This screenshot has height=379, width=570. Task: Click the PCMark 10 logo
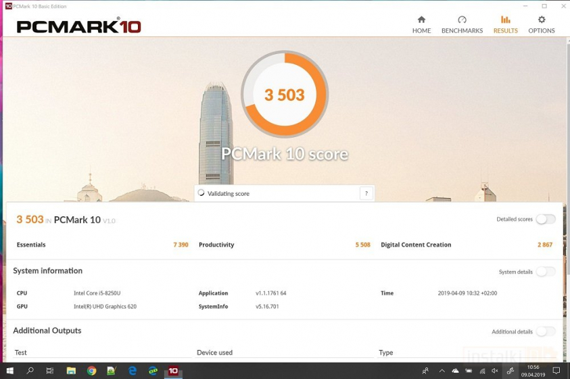pyautogui.click(x=78, y=26)
